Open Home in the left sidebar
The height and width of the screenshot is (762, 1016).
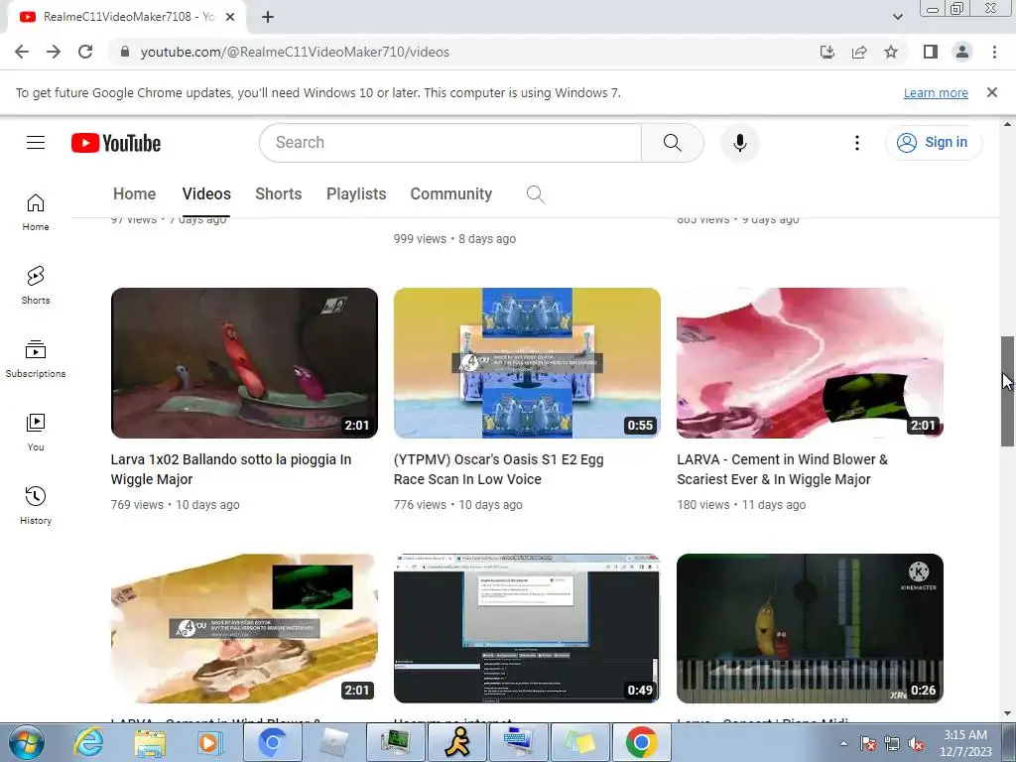click(x=36, y=212)
